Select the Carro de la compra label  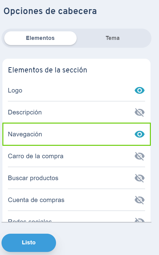36,156
